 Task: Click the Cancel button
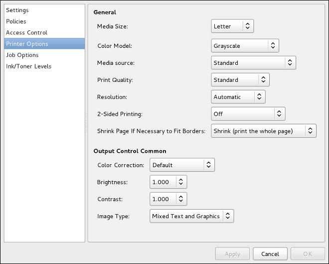(270, 254)
